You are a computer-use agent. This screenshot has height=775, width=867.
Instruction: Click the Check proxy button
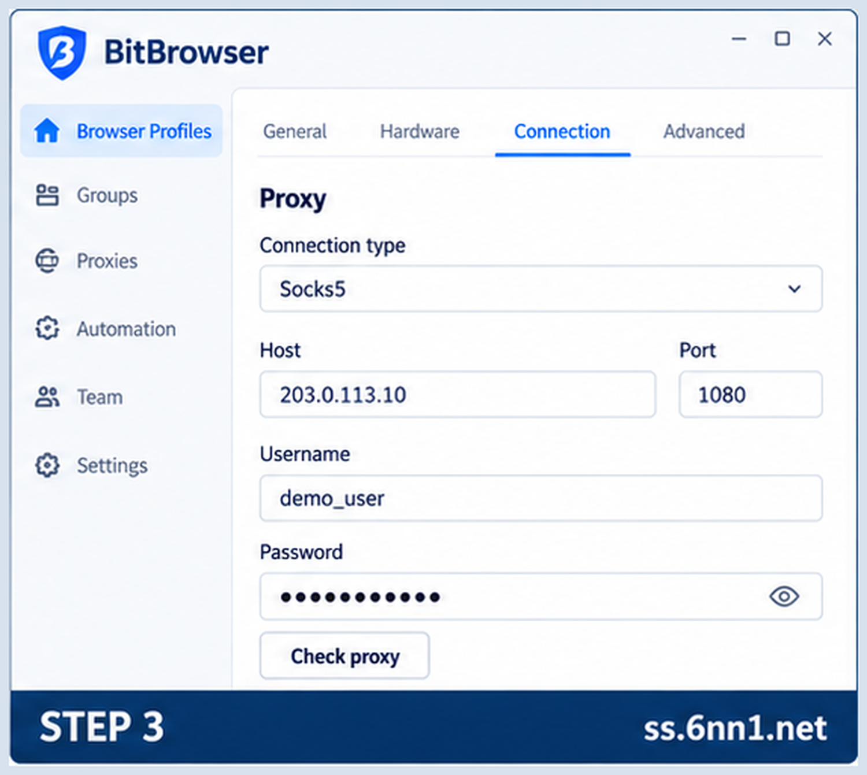(344, 655)
